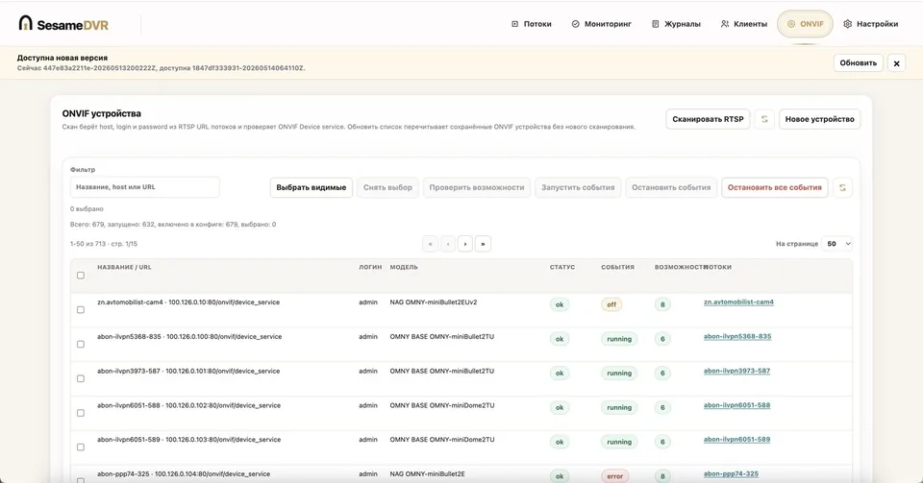Go to previous page of results
This screenshot has width=923, height=483.
coord(448,244)
